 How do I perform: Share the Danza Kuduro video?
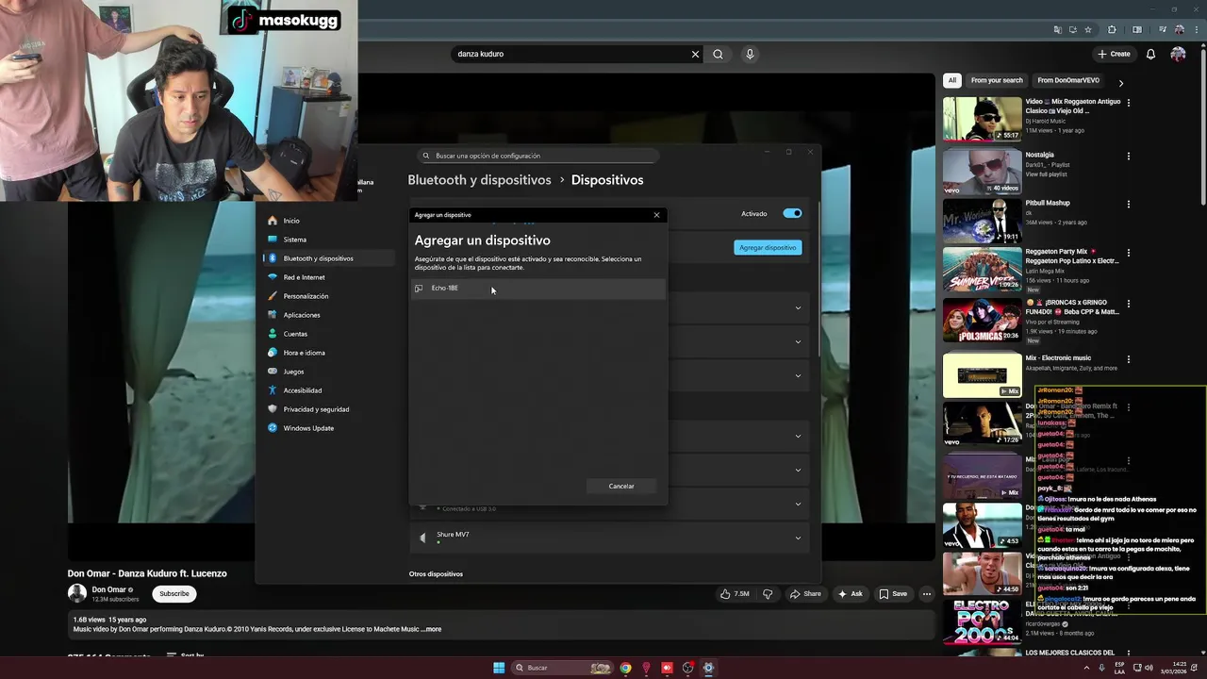pos(806,594)
